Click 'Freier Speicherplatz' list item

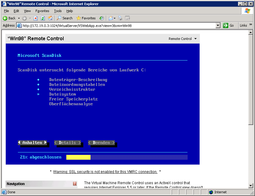[73, 99]
